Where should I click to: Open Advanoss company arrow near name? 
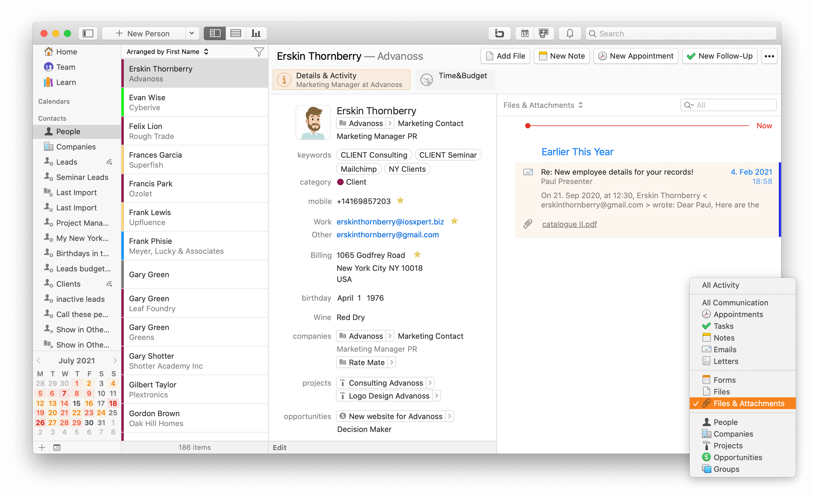tap(390, 123)
